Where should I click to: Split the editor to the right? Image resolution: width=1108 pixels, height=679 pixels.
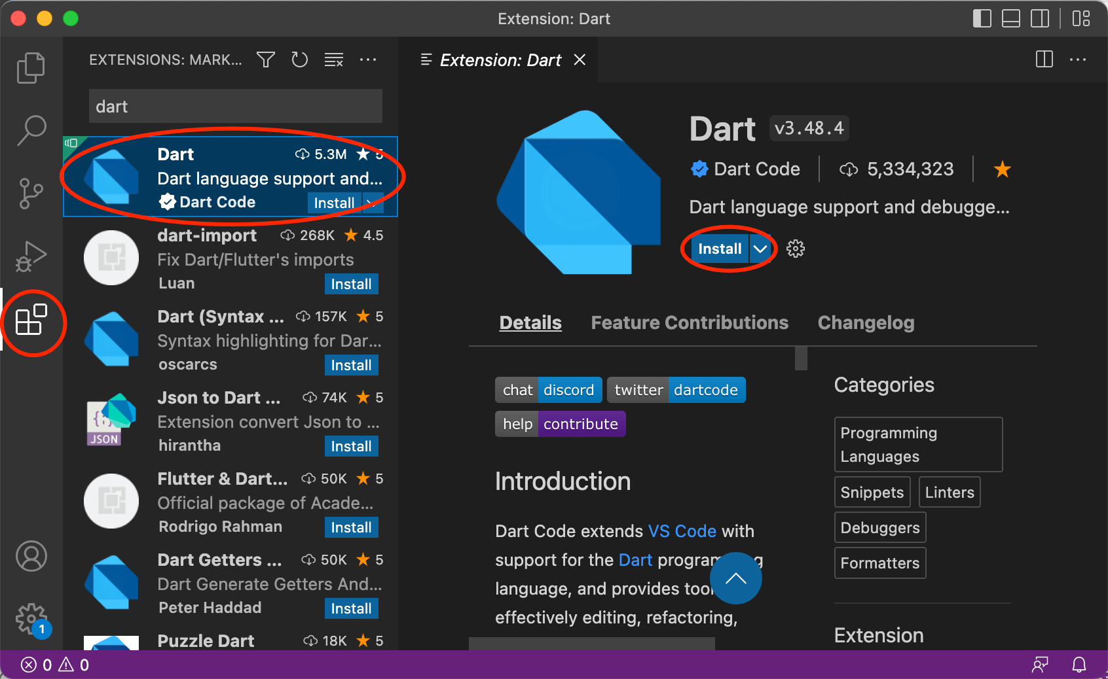point(1044,60)
